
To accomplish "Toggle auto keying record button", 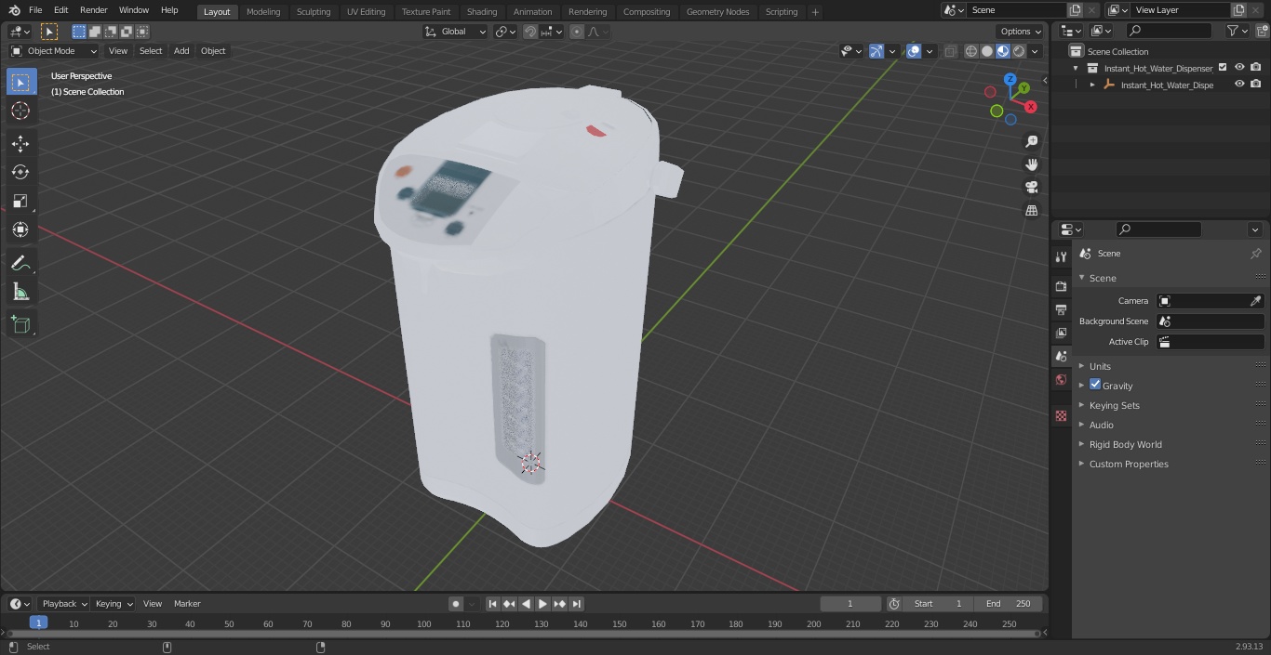I will click(x=456, y=604).
